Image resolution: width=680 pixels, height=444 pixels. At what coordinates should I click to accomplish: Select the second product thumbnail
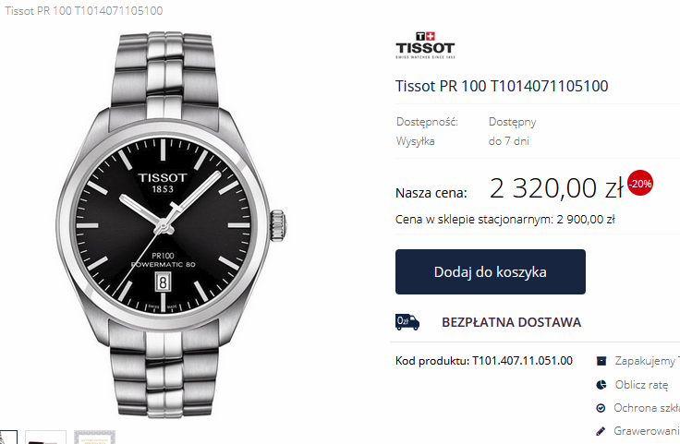pyautogui.click(x=45, y=437)
